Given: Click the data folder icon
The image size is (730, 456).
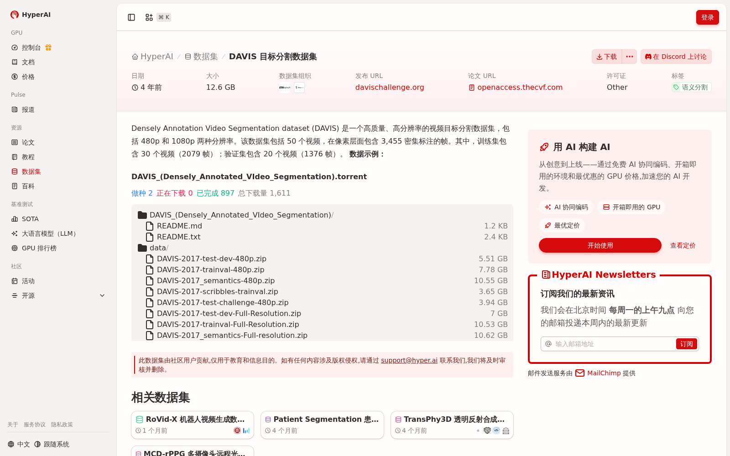Looking at the screenshot, I should tap(142, 248).
